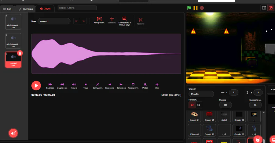The height and width of the screenshot is (143, 275).
Task: Edit the y position field
Action: pyautogui.click(x=258, y=92)
